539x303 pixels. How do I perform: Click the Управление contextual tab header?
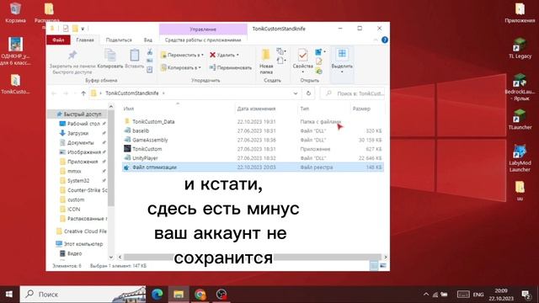203,29
